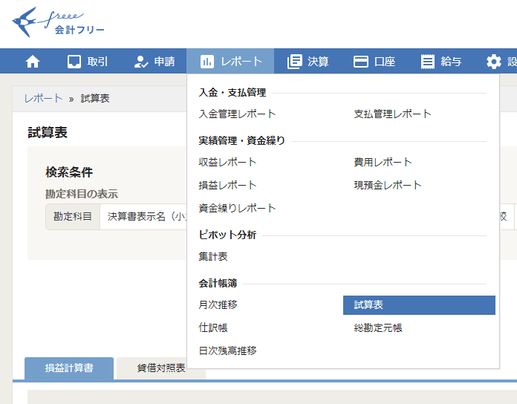Click the freee 会計フリー logo
Viewport: 517px width, 404px height.
tap(58, 22)
